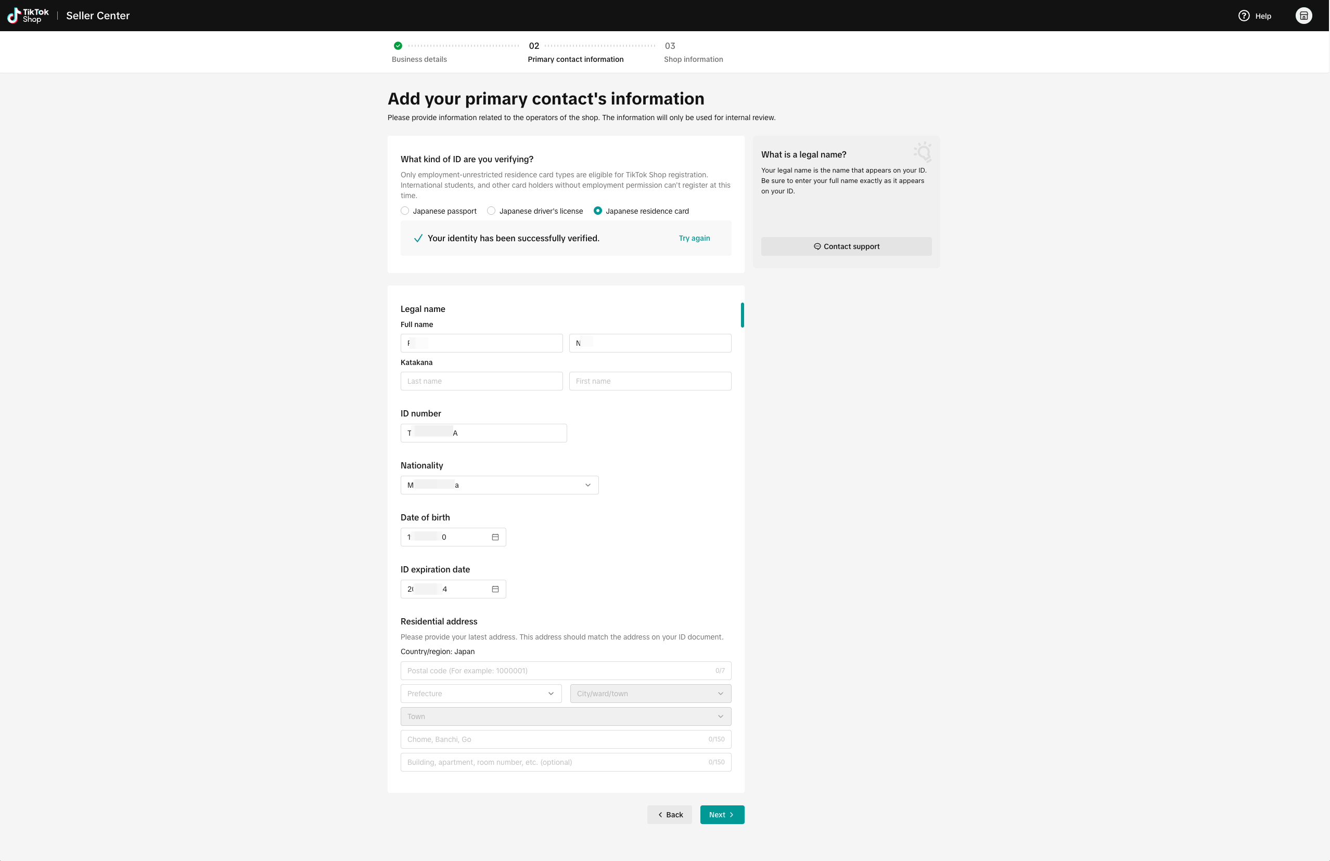Click the teal form scrollbar indicator
This screenshot has height=861, width=1330.
tap(742, 315)
